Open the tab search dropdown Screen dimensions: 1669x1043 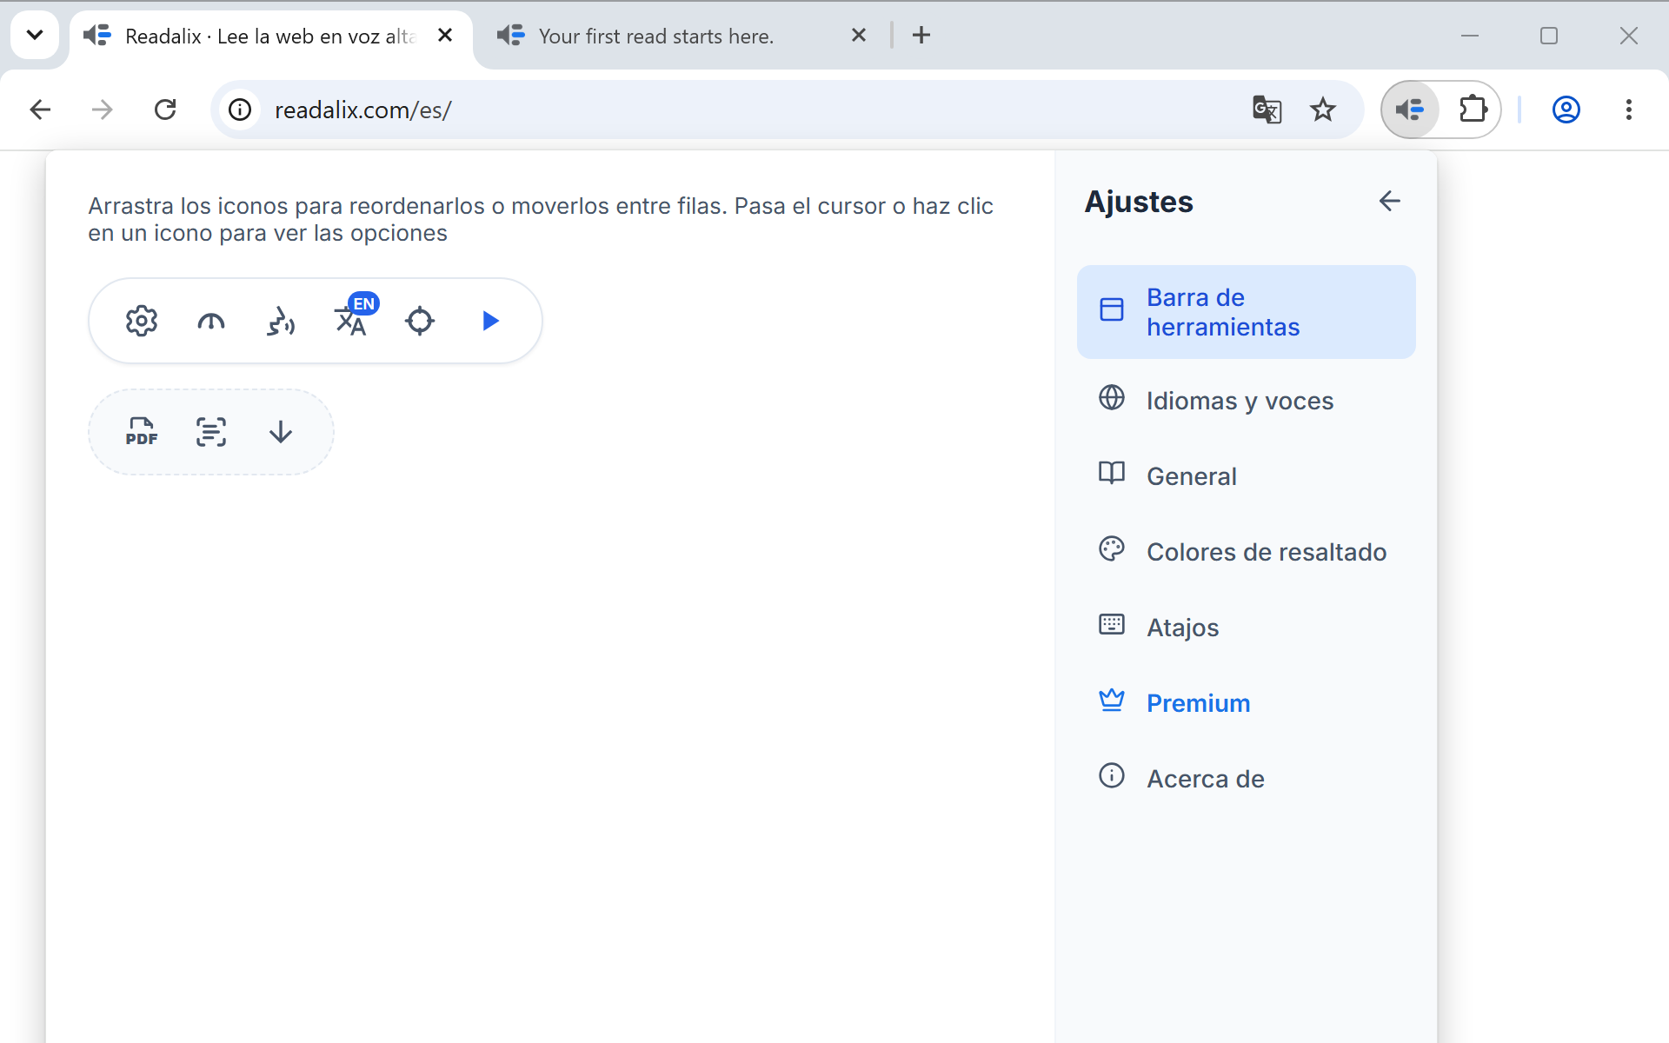click(35, 35)
